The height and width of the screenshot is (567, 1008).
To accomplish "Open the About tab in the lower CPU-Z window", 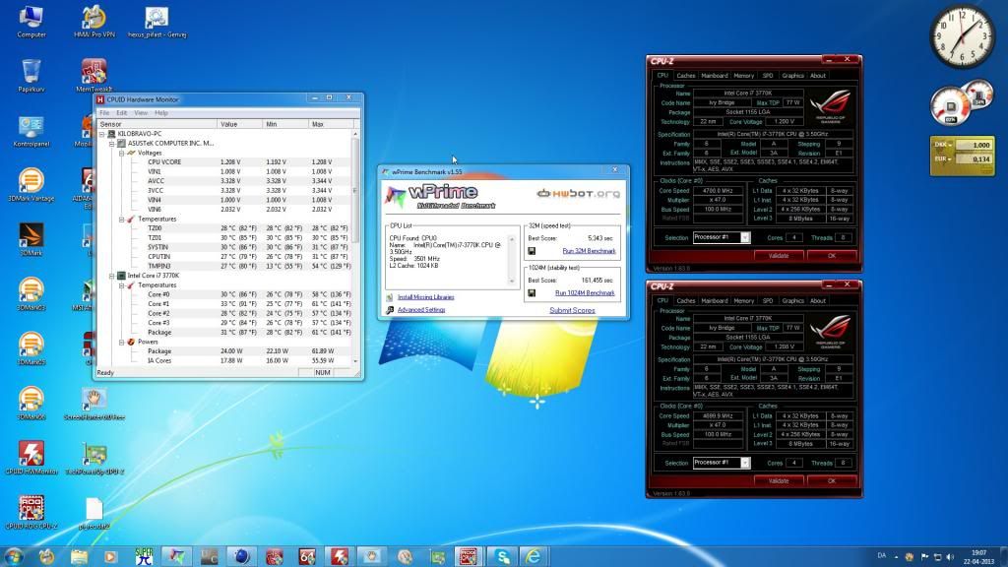I will point(818,301).
